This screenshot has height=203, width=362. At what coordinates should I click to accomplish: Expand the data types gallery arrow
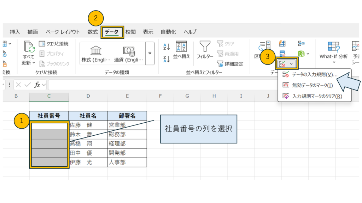[150, 53]
